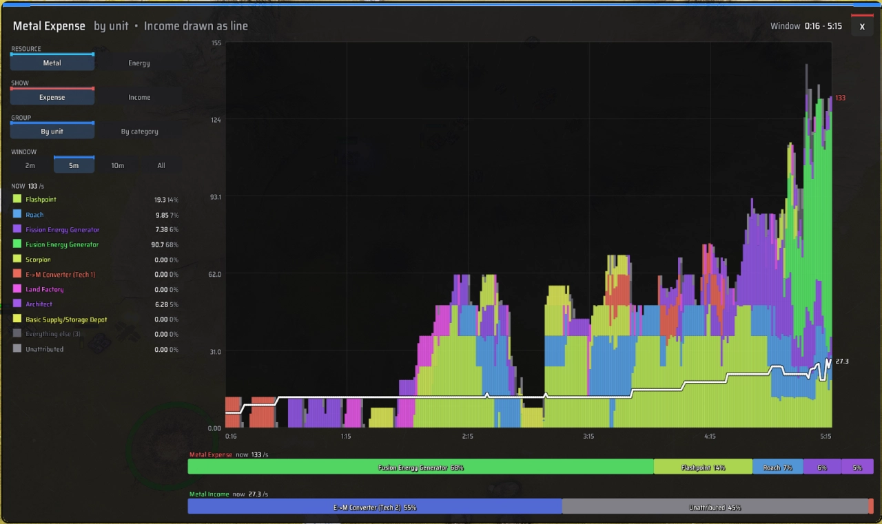Click Fission Energy Generator legend swatch

coord(17,229)
